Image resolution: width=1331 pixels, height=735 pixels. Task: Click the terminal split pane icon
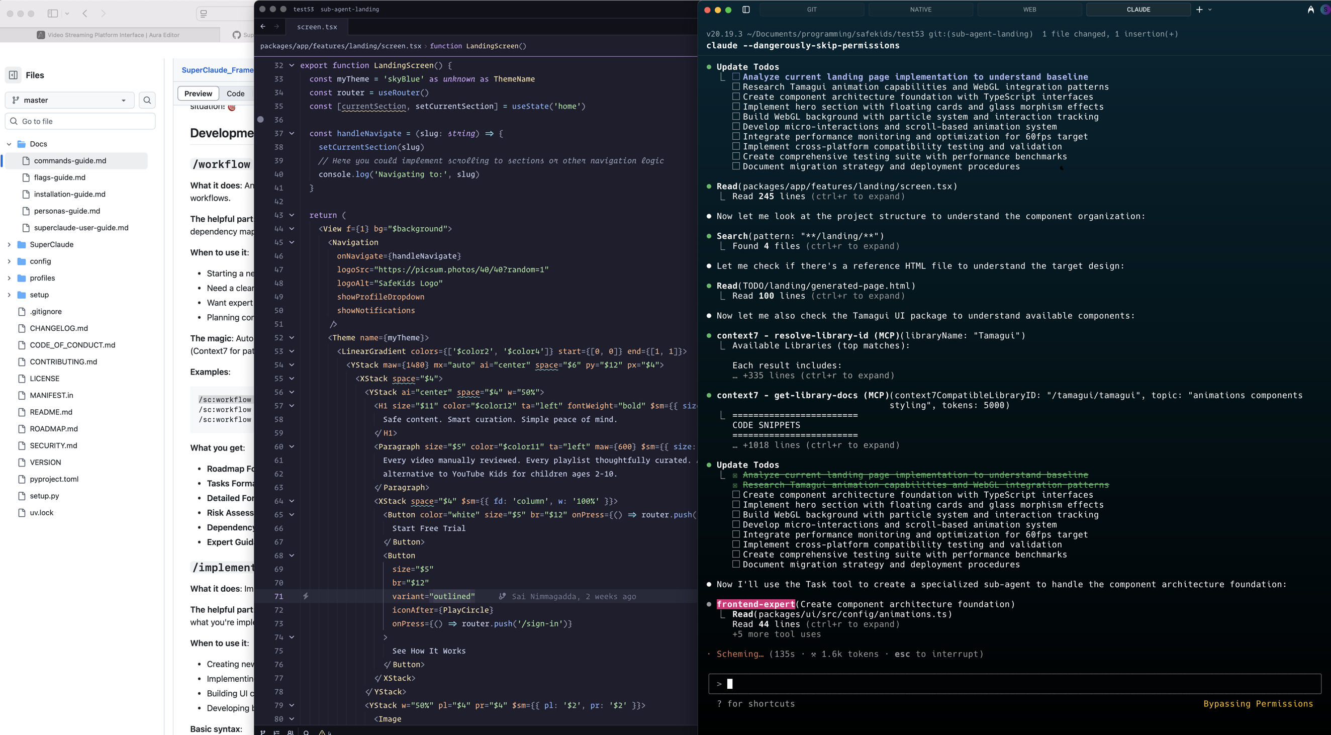746,10
